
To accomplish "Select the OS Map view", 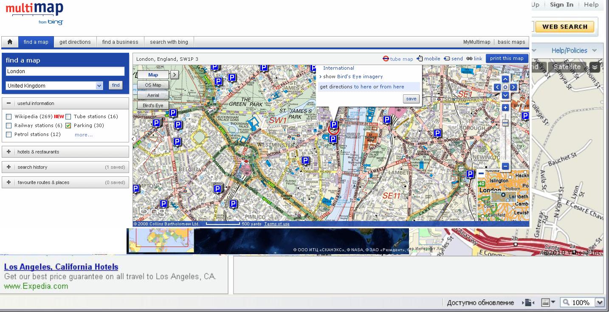I will [x=153, y=85].
